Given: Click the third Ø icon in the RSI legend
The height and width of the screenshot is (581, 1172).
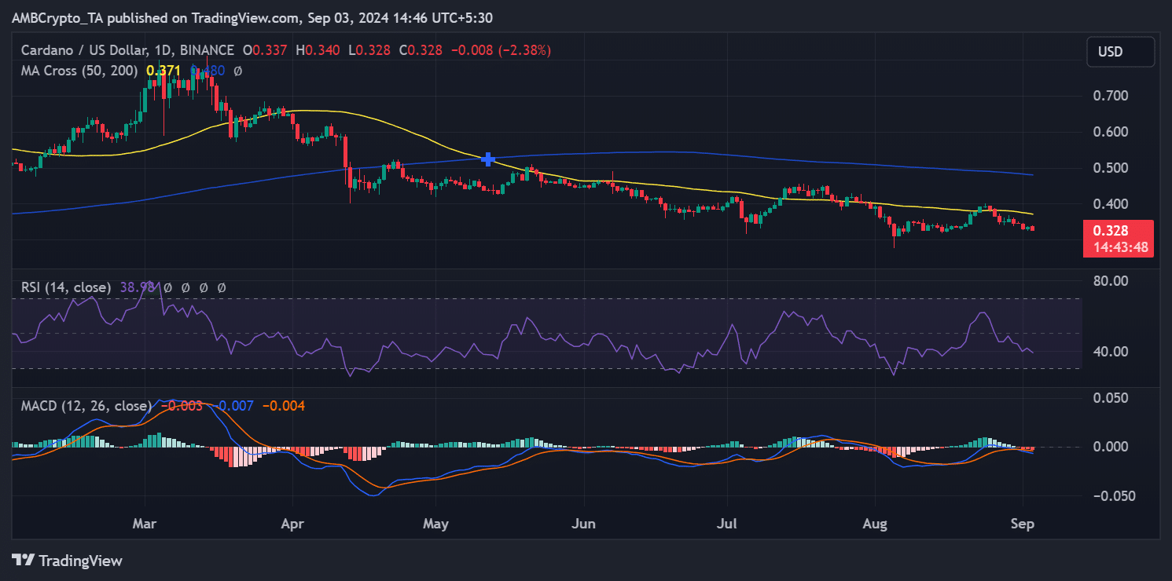Looking at the screenshot, I should pos(204,287).
